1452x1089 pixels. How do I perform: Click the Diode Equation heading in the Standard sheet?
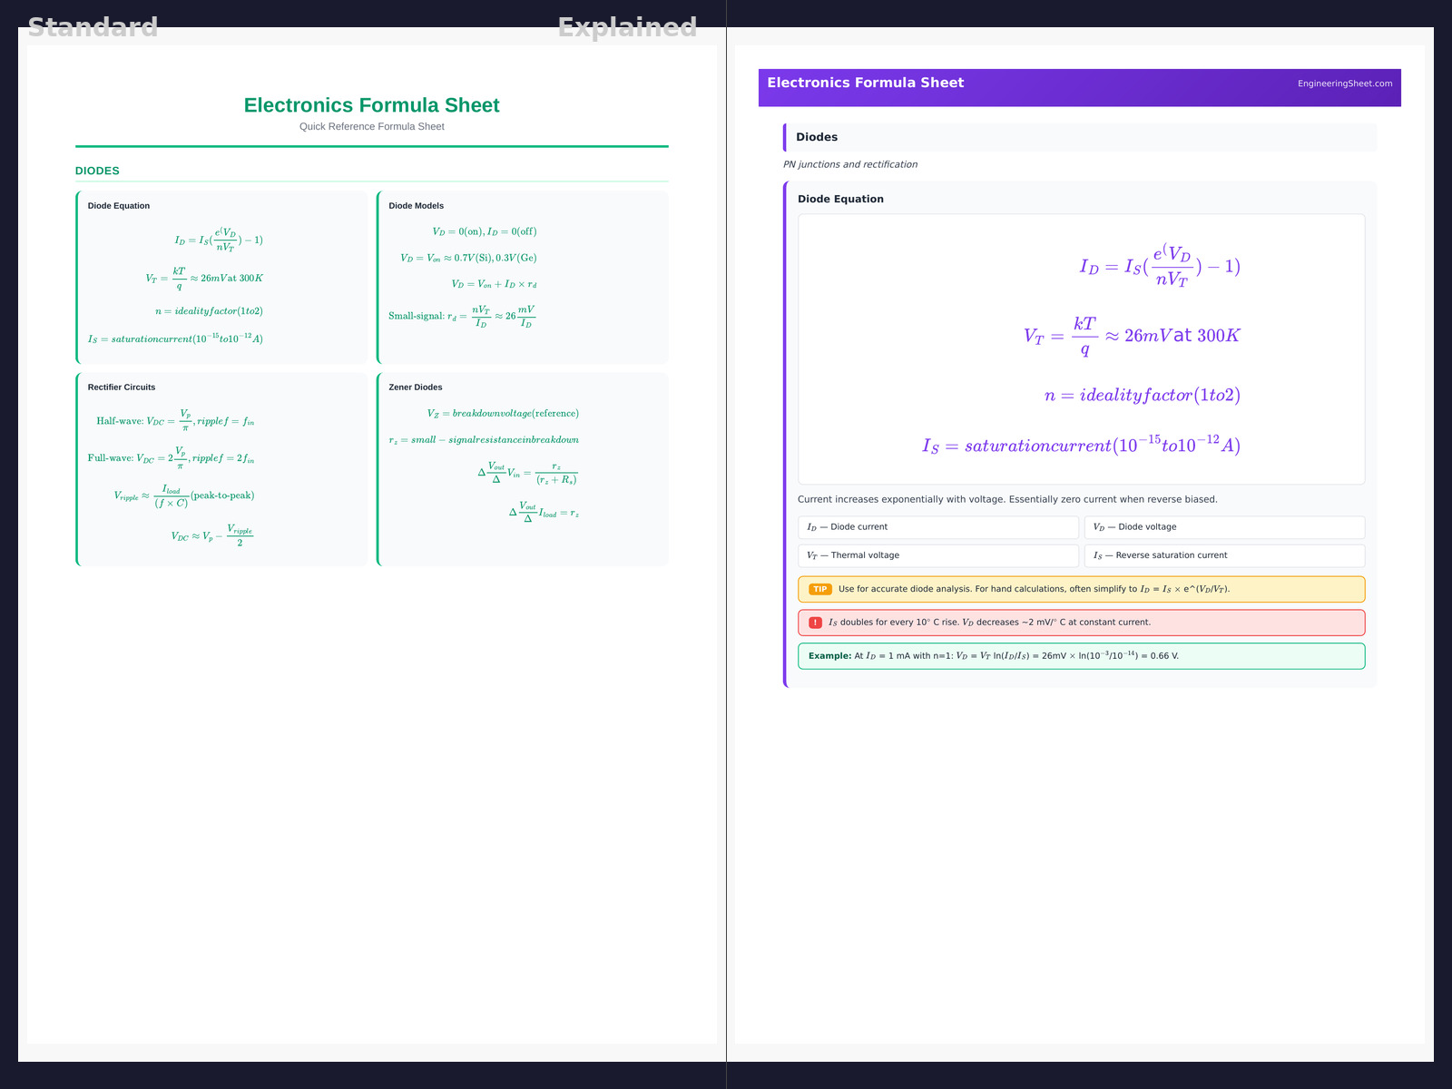pos(119,206)
